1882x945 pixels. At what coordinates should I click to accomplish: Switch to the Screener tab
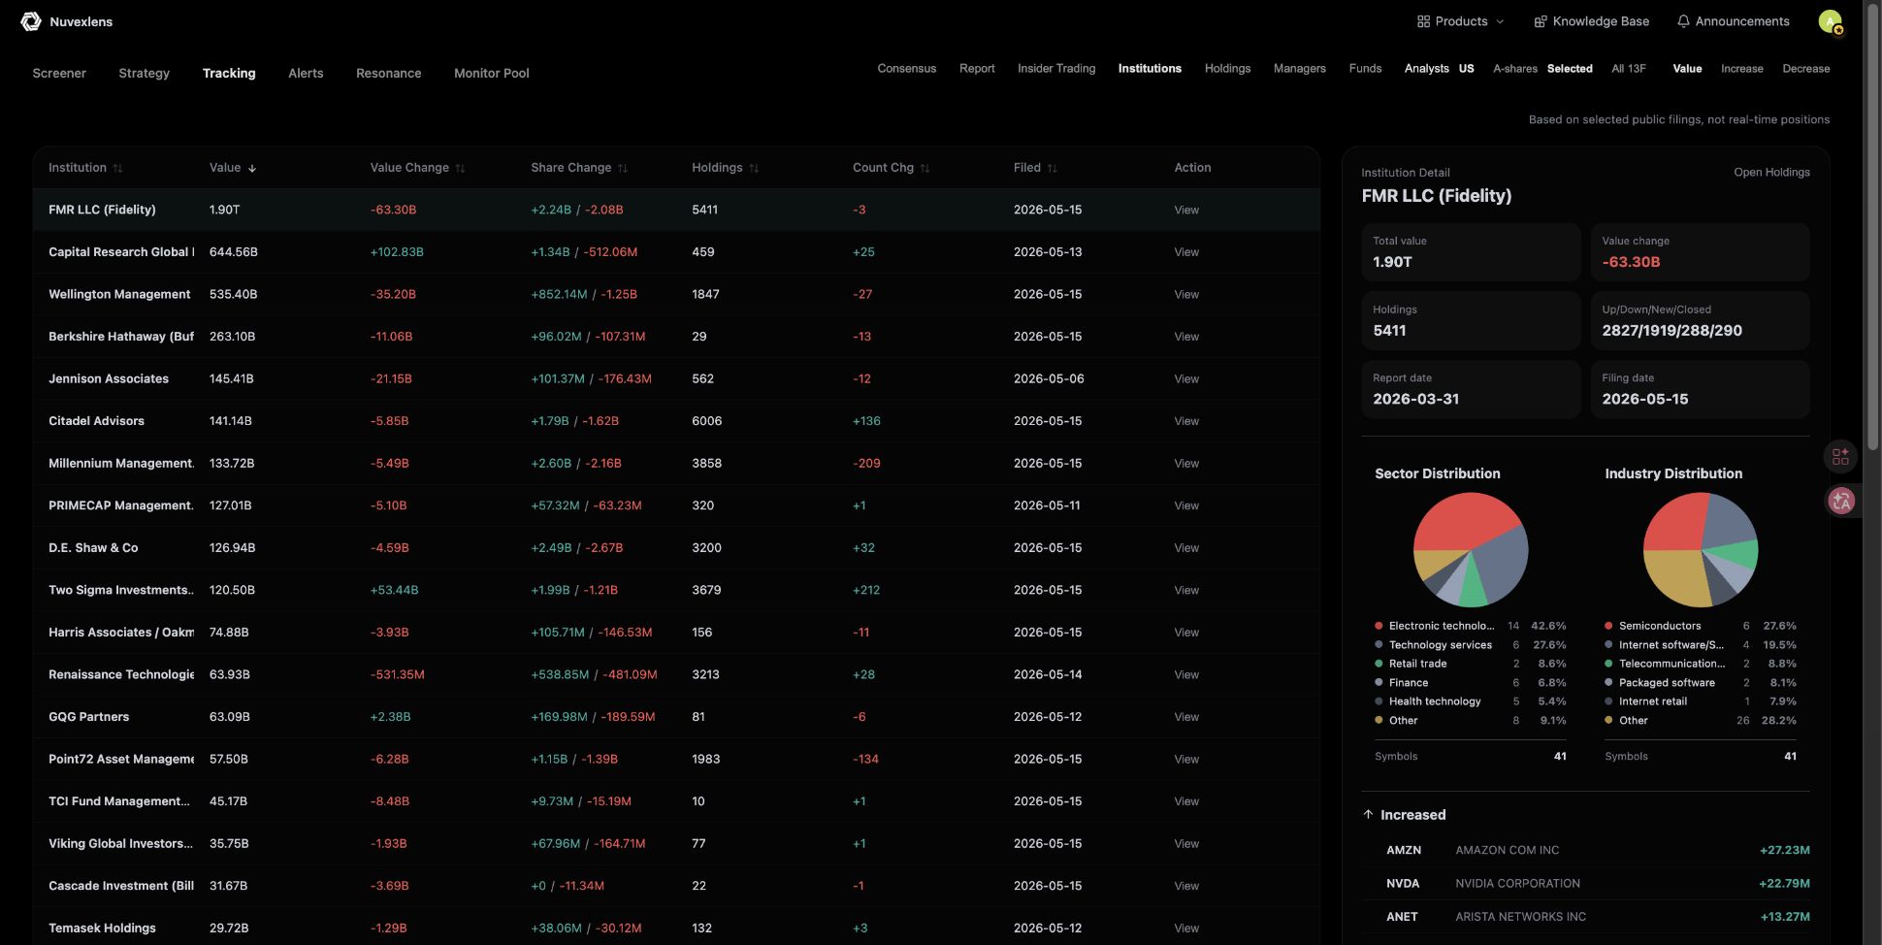click(59, 73)
